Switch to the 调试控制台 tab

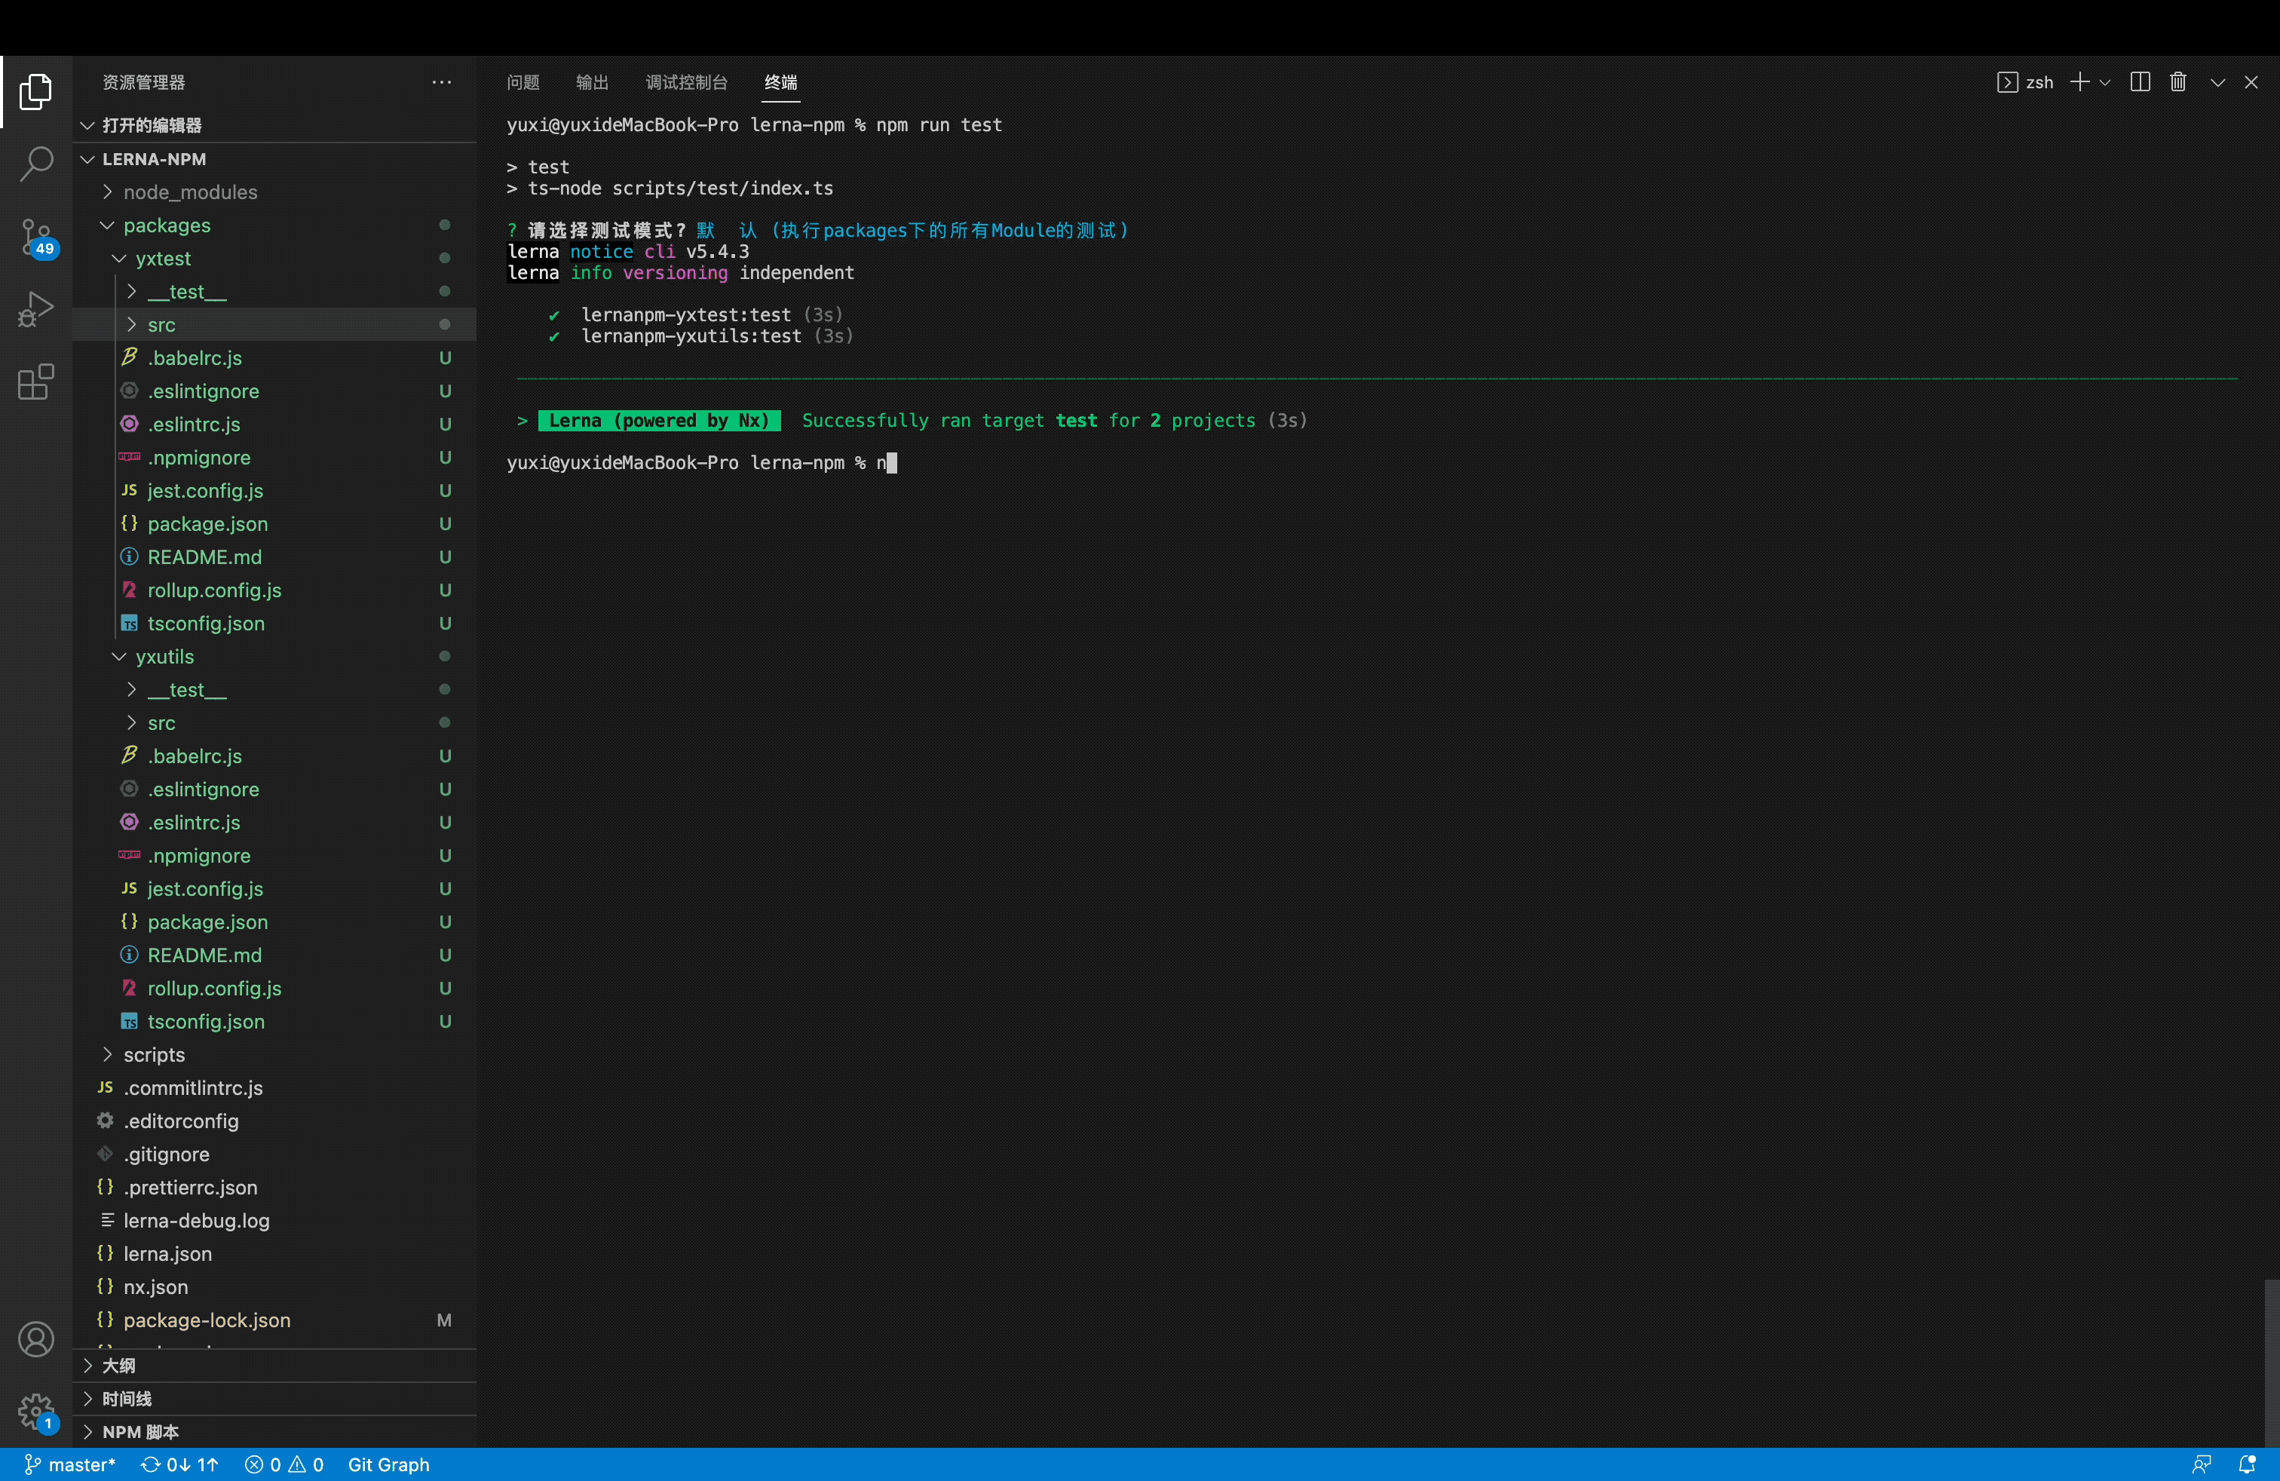point(686,82)
